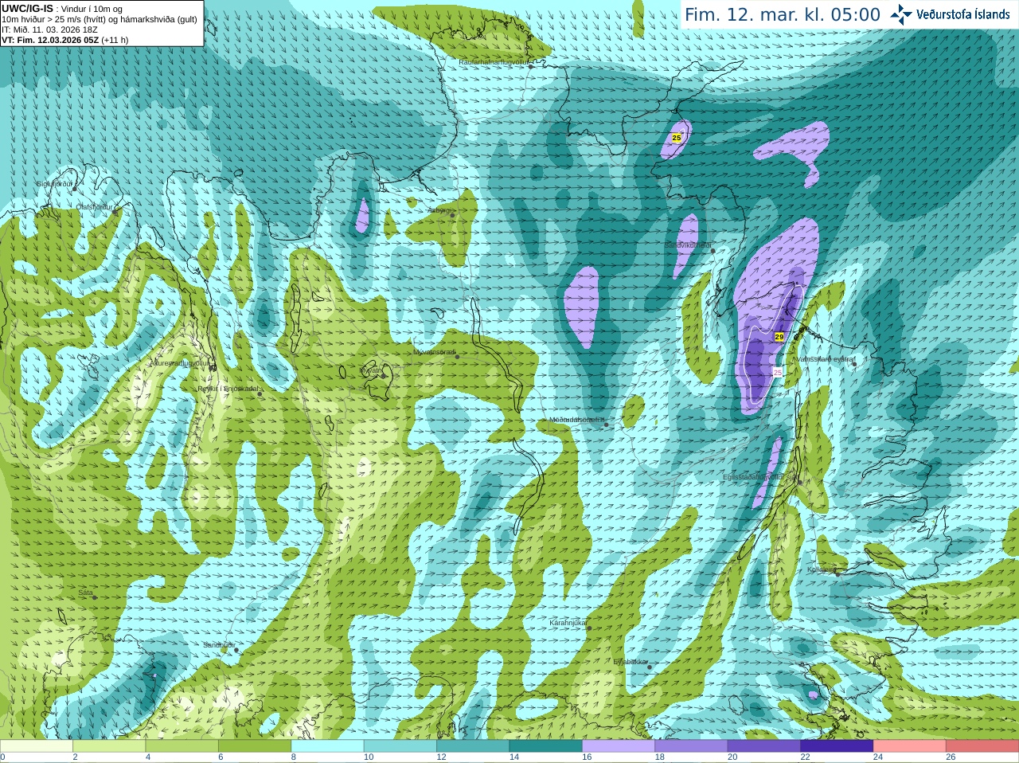The height and width of the screenshot is (763, 1019).
Task: Click the 'Egilsstaðaflugvöllur' label
Action: [x=760, y=477]
